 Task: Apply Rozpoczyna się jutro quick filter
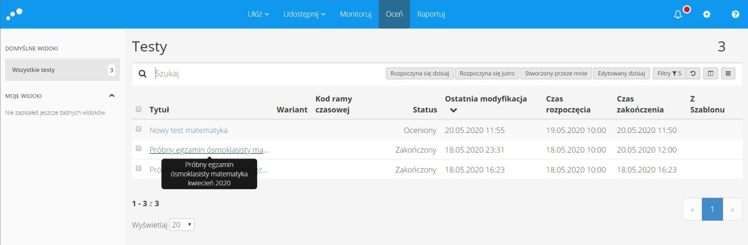[487, 74]
